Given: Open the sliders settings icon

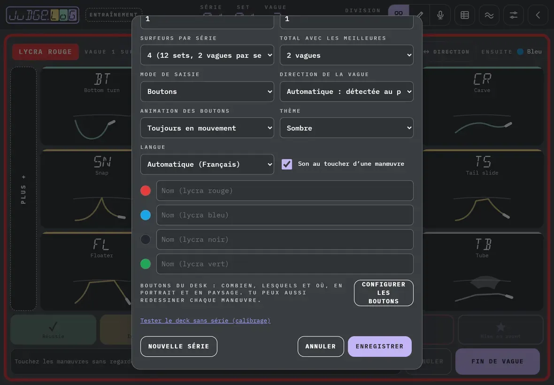Looking at the screenshot, I should coord(513,15).
